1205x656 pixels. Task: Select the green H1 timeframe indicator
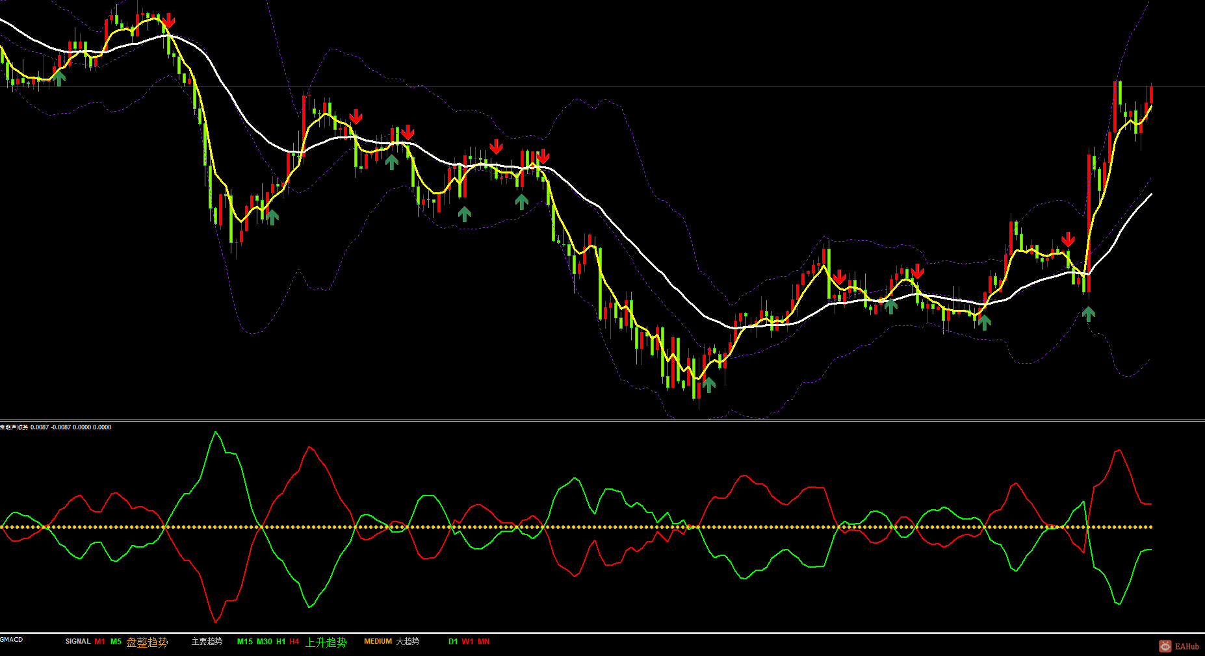[x=281, y=642]
